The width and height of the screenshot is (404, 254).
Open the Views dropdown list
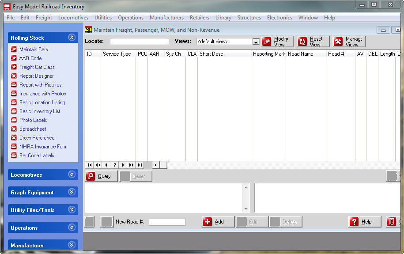point(256,42)
